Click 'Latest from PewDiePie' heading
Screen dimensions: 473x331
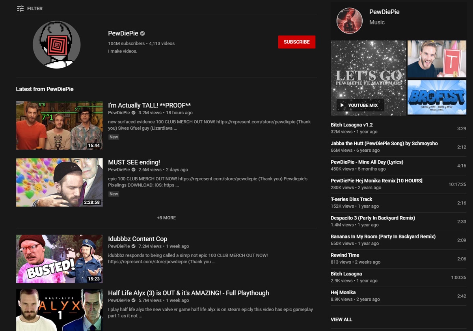pyautogui.click(x=45, y=89)
